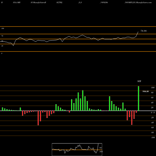Click the tallest green MR bar at far right
The width and height of the screenshot is (156, 156).
(139, 98)
